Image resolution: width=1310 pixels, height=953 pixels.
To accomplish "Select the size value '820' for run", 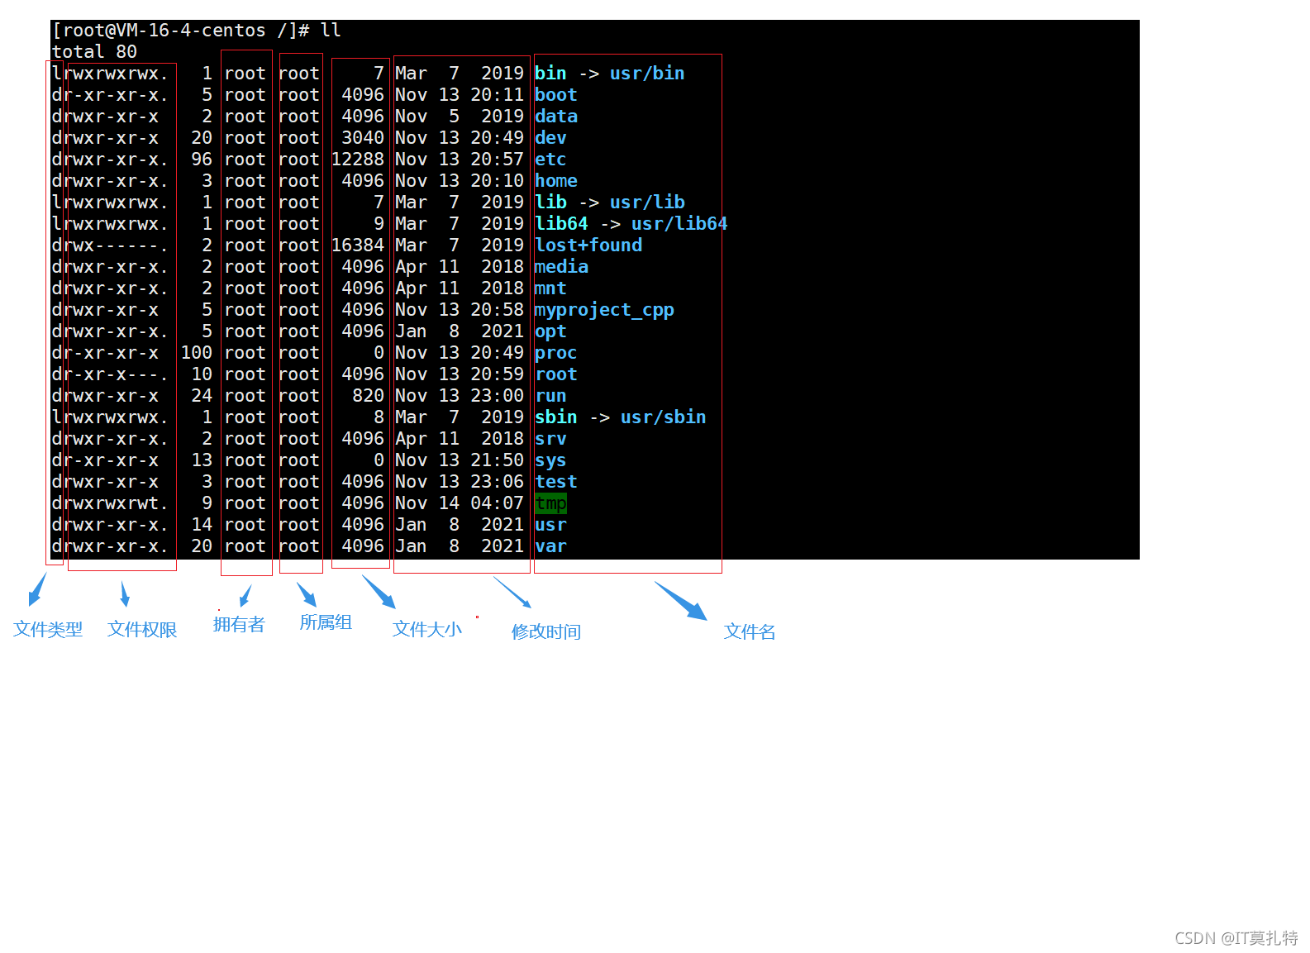I will (369, 396).
